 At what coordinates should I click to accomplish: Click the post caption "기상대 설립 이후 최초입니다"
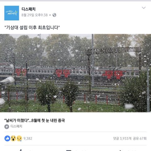pyautogui.click(x=32, y=28)
